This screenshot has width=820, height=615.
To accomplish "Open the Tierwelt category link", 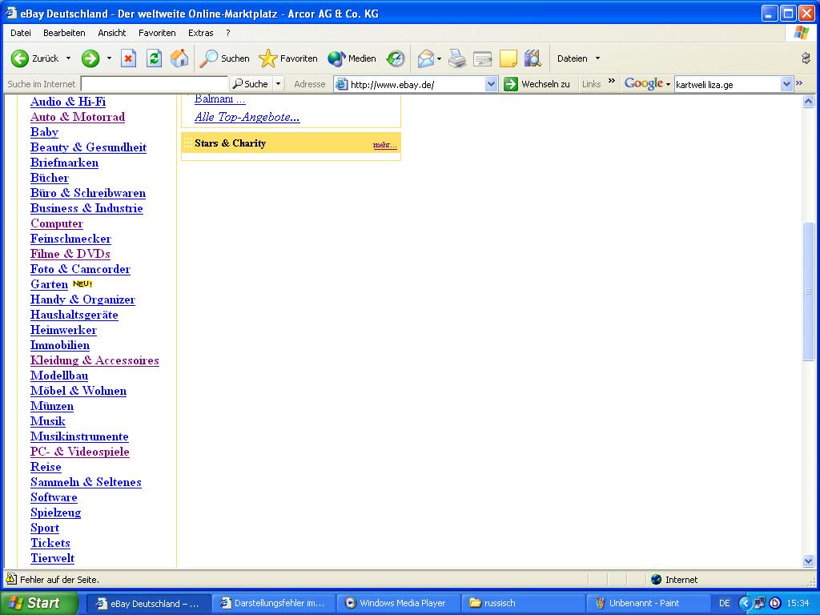I will [52, 558].
